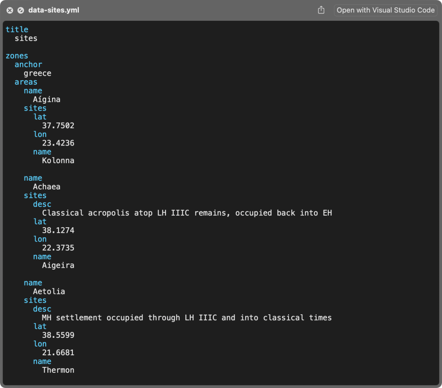Select the site name 'Thermon'
Screen dimensions: 442x388
click(58, 370)
